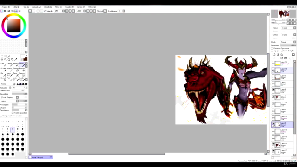Delete the selected layer trash icon
Screen dimensions: 297x167
click(x=286, y=58)
